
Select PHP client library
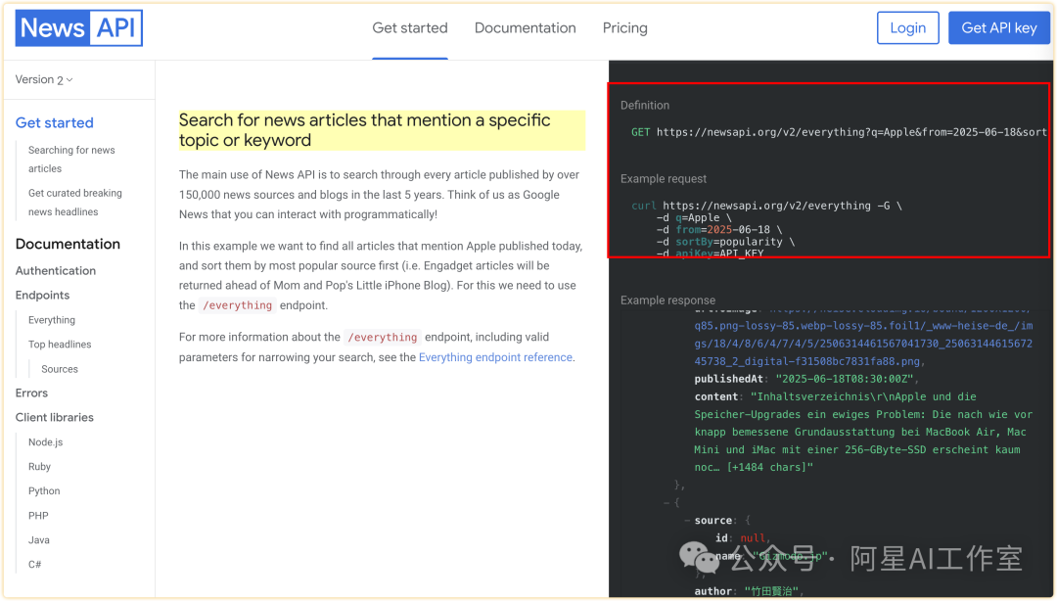[38, 515]
